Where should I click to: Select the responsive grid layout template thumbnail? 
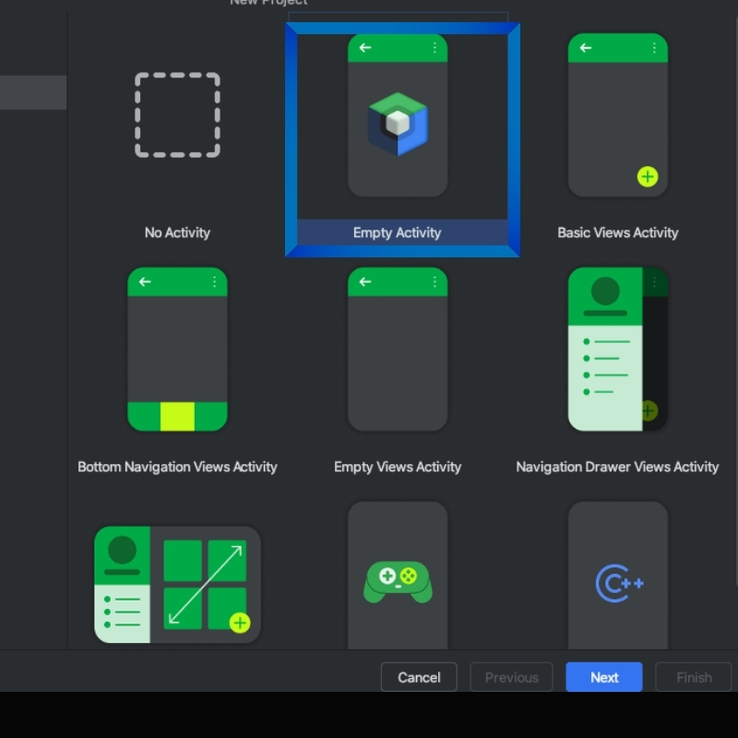177,585
